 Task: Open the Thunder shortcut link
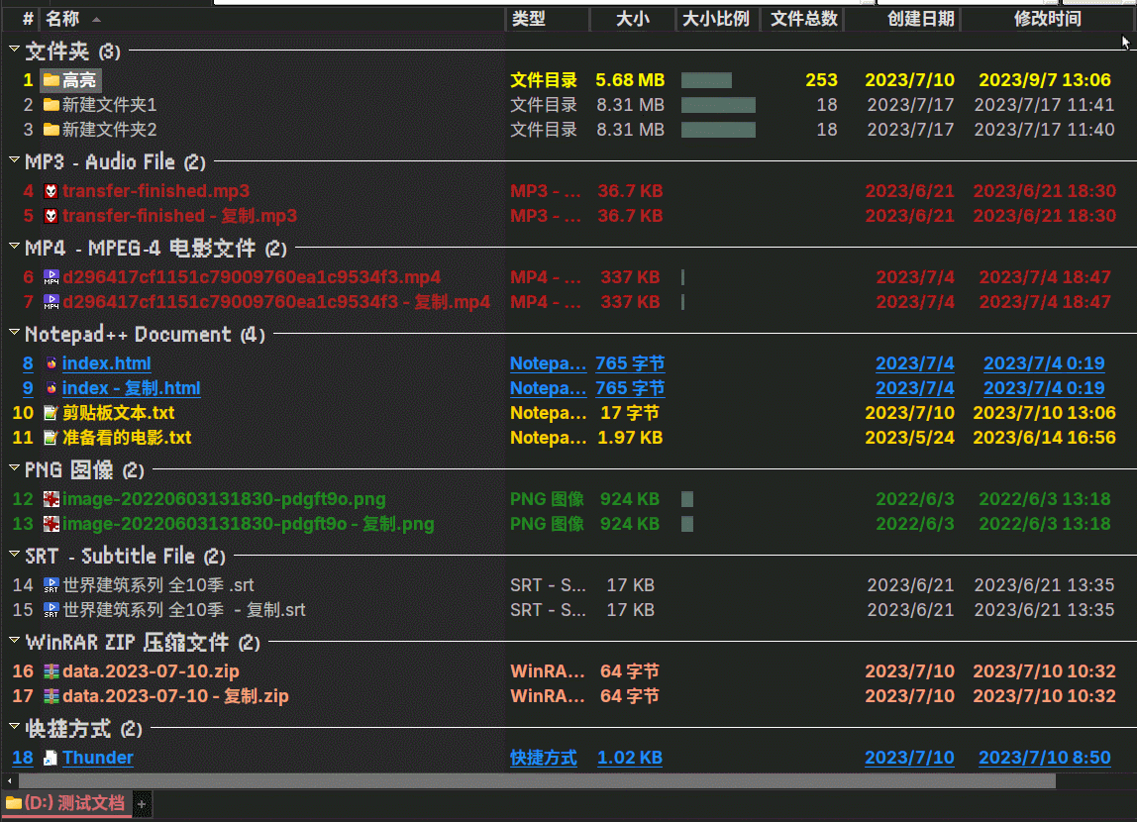(x=97, y=758)
